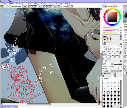Open the Filter (フィルタ) menu
Screen dimensions: 127x108
[x=43, y=4]
